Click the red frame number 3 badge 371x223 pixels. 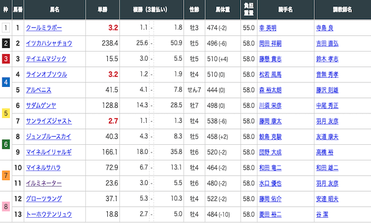[x=6, y=59]
